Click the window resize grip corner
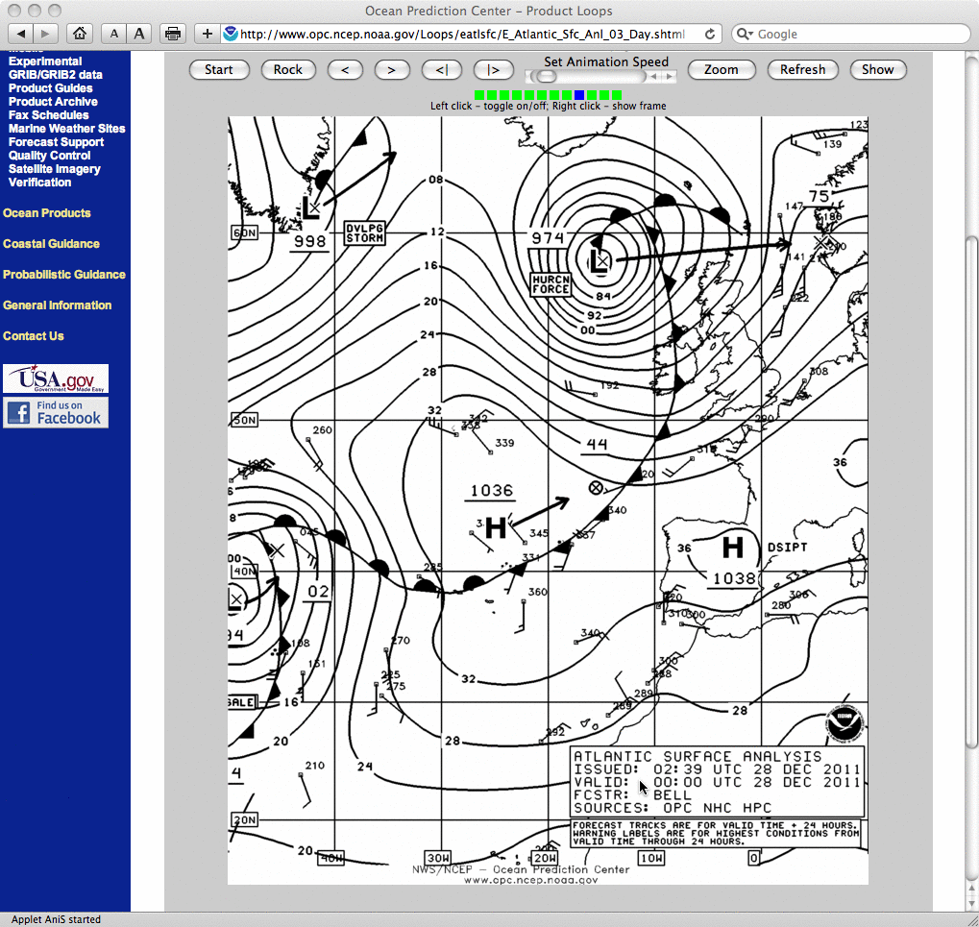 (973, 921)
